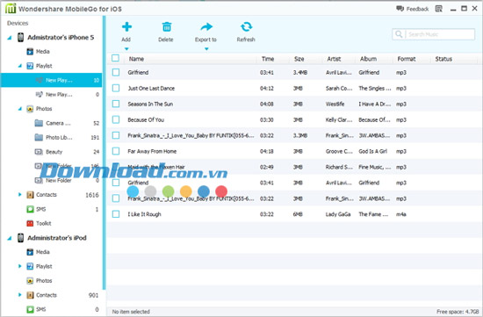
Task: Click the sidebar vertical scrollbar
Action: 105,153
